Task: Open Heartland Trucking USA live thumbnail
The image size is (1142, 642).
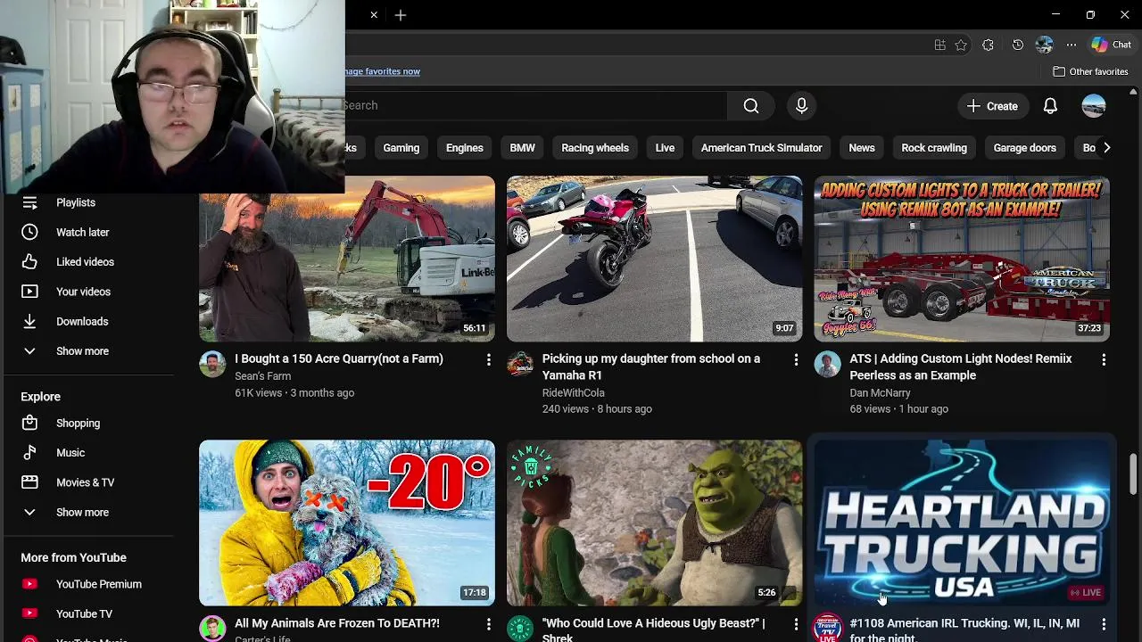Action: (x=962, y=523)
